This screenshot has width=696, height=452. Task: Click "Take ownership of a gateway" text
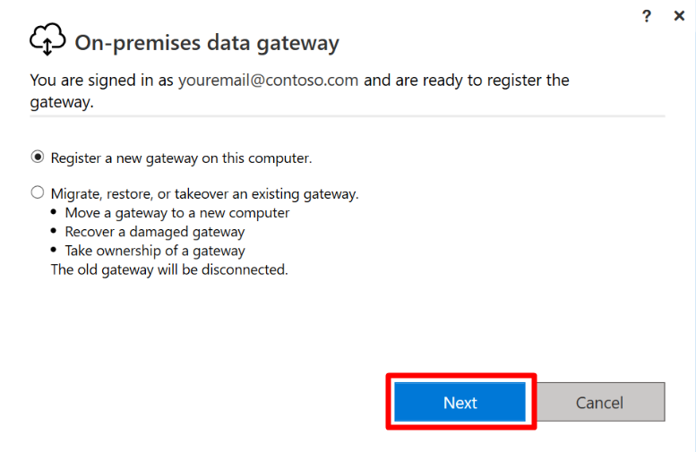155,252
